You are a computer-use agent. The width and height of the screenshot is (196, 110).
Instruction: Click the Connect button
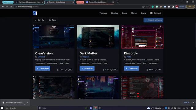(156, 13)
